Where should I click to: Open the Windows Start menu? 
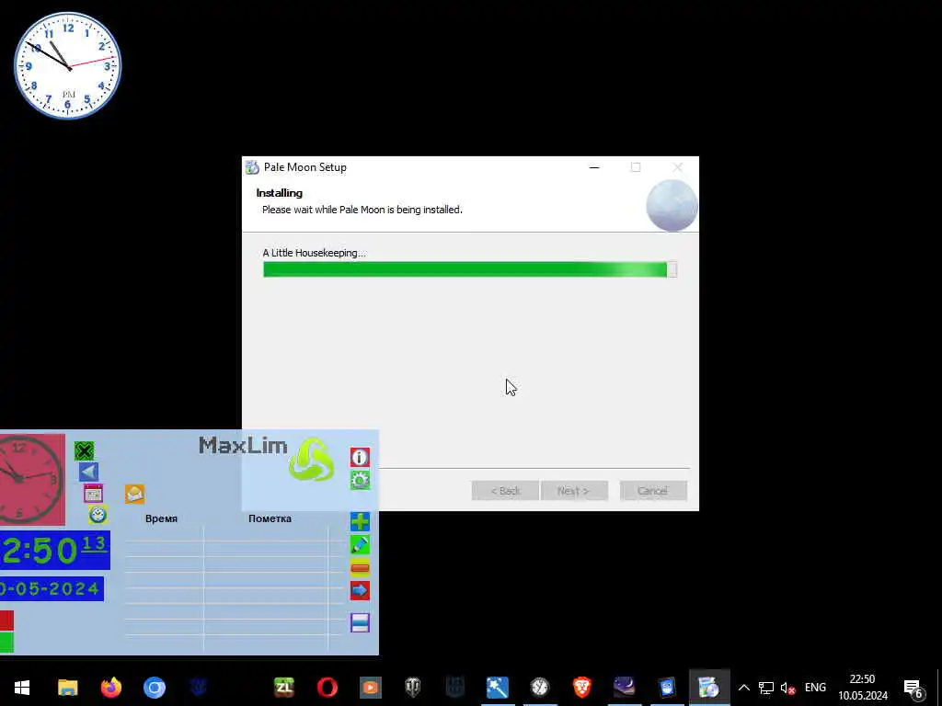click(22, 688)
